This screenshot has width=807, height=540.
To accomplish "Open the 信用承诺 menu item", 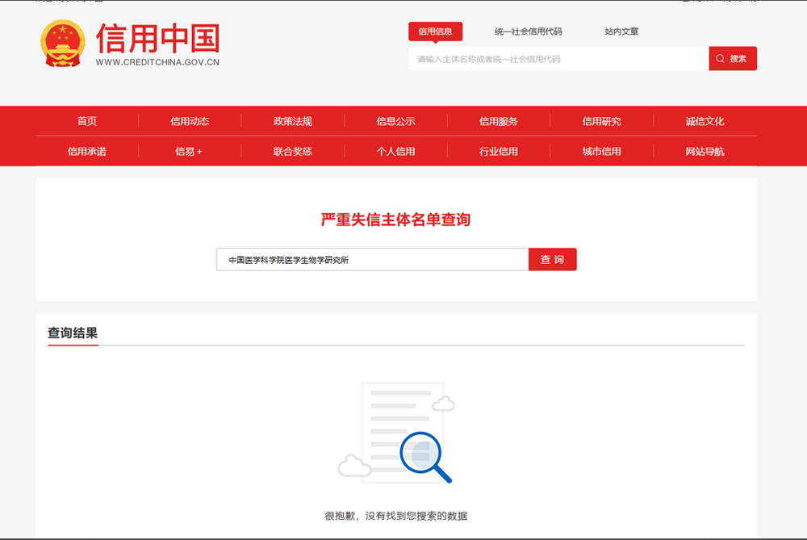I will (x=87, y=151).
